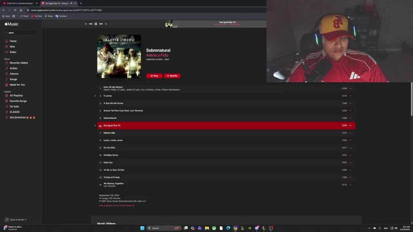Open the YouTube bookmark
This screenshot has height=232, width=413.
[36, 16]
